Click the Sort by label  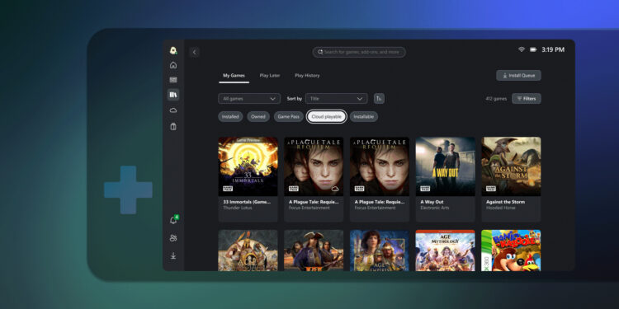295,99
